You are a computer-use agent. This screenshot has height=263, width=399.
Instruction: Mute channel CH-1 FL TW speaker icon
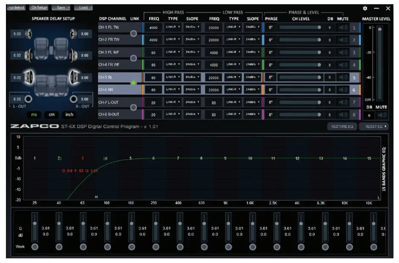(343, 27)
